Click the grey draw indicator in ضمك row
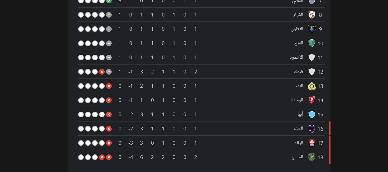Viewport: 388px width, 172px height. click(x=109, y=72)
